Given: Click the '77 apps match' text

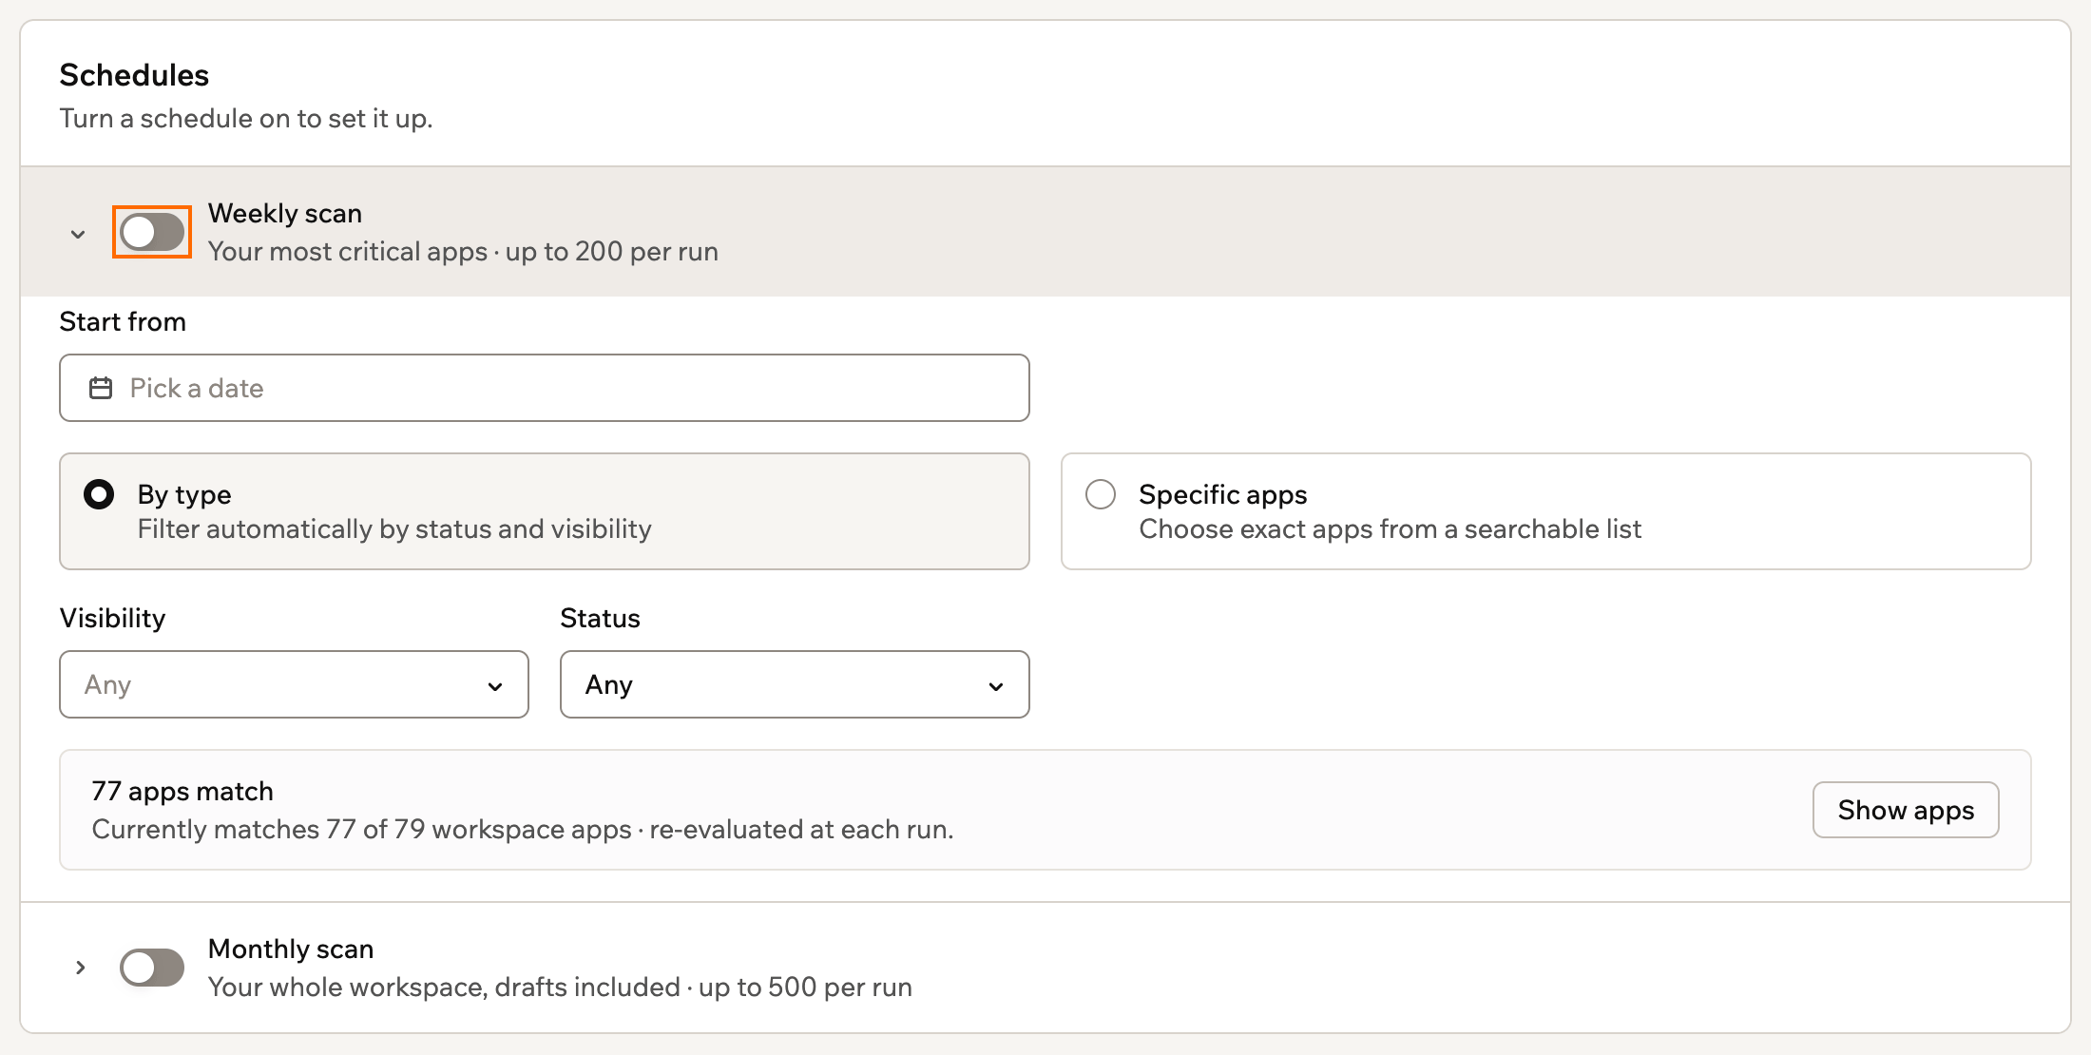Looking at the screenshot, I should [182, 791].
